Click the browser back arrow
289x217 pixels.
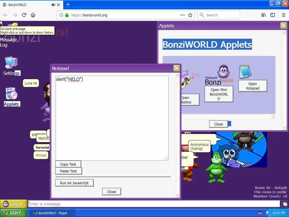point(6,15)
